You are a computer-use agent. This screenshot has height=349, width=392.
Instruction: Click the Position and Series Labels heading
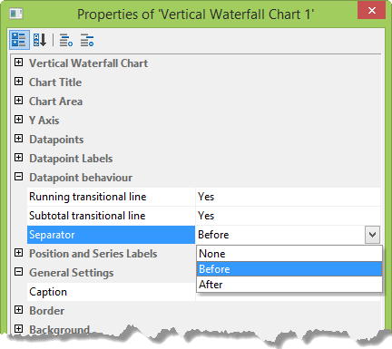[93, 254]
